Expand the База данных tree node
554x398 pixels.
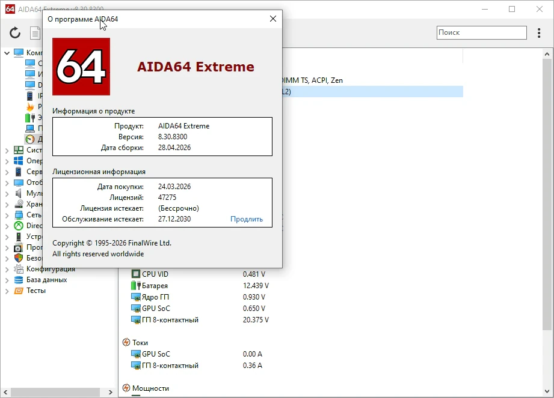click(7, 280)
